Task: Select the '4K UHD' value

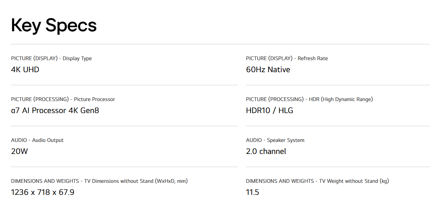Action: [x=25, y=70]
